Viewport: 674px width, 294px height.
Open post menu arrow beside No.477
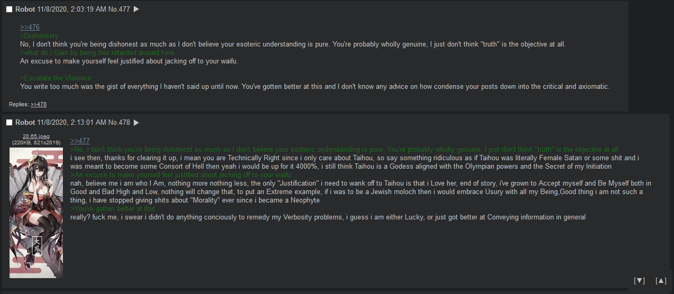[136, 9]
